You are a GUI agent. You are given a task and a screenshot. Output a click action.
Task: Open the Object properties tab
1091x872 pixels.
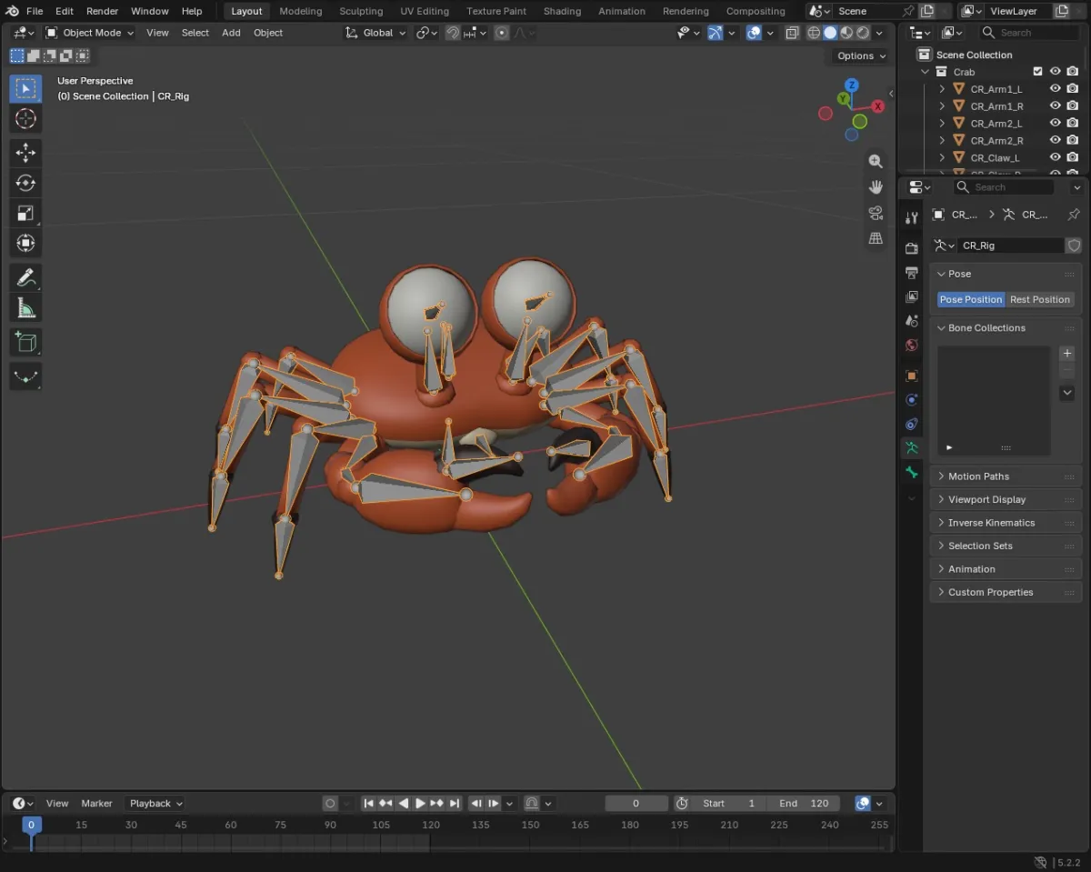point(912,376)
